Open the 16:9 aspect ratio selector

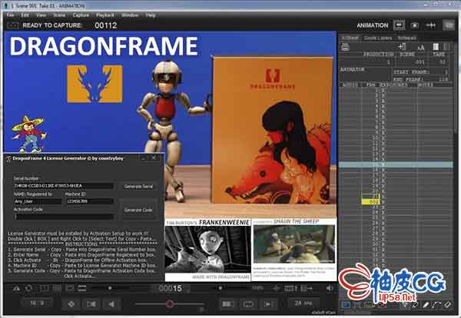pos(37,303)
